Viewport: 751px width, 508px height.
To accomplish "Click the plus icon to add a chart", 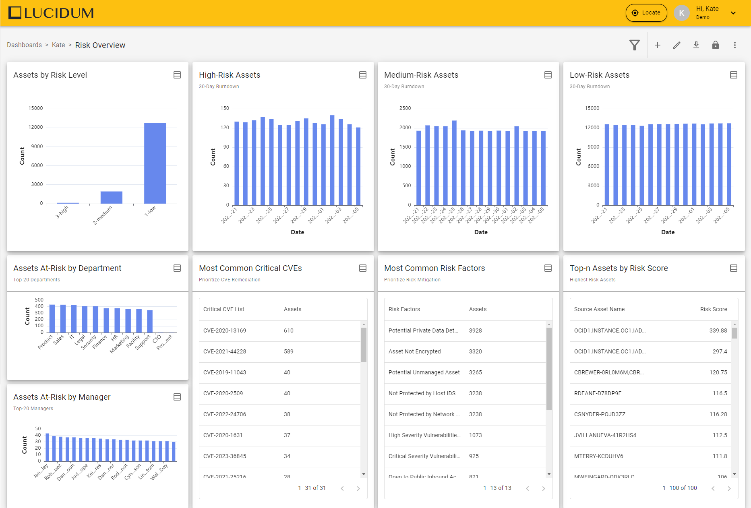I will pos(657,45).
